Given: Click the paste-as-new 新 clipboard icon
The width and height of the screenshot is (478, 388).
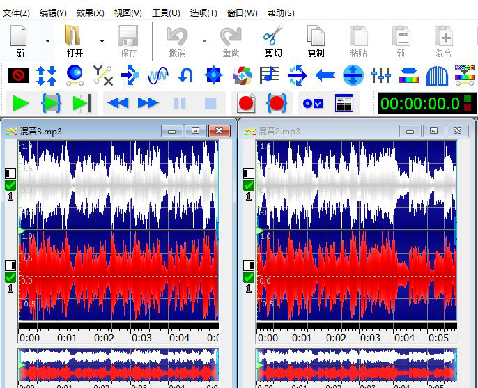Looking at the screenshot, I should tap(401, 41).
